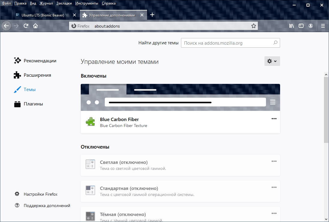Click the Стандартная theme icon
The height and width of the screenshot is (222, 329).
(90, 190)
